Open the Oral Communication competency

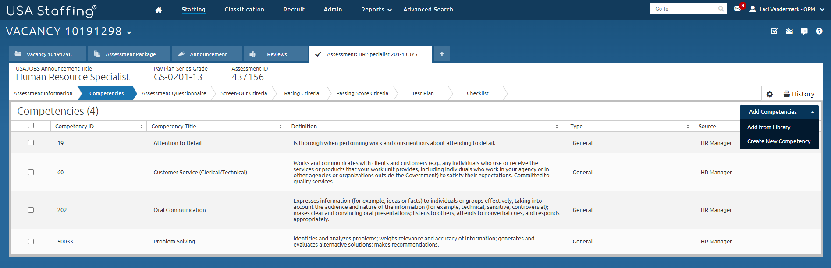pyautogui.click(x=180, y=210)
